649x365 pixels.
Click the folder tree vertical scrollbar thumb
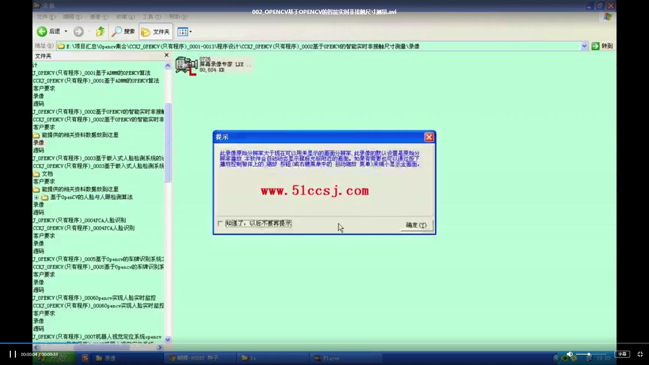(x=168, y=143)
